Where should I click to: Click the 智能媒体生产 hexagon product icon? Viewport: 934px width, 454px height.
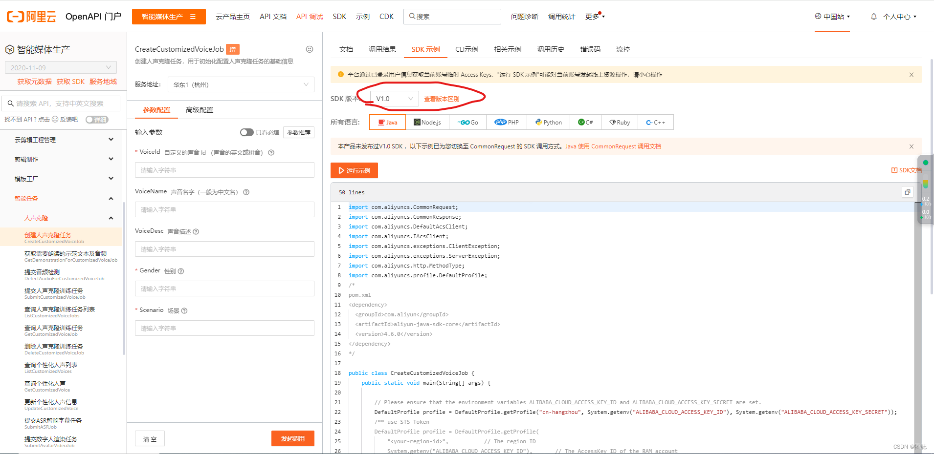pyautogui.click(x=10, y=50)
